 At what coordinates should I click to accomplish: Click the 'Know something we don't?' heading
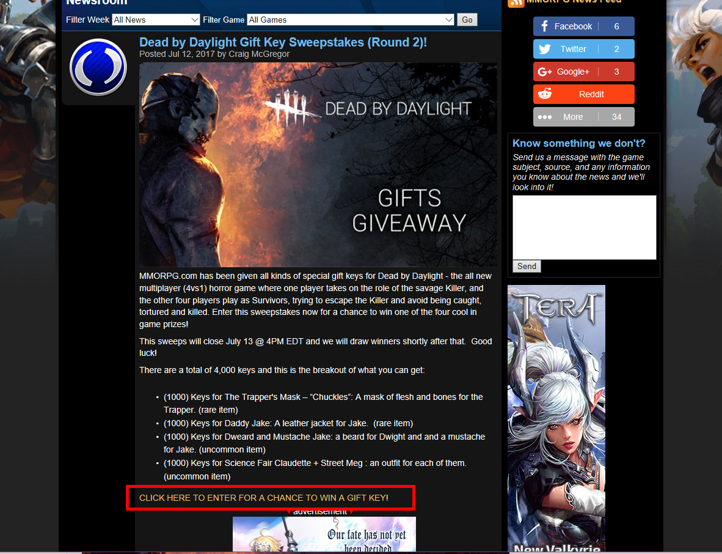pos(579,143)
